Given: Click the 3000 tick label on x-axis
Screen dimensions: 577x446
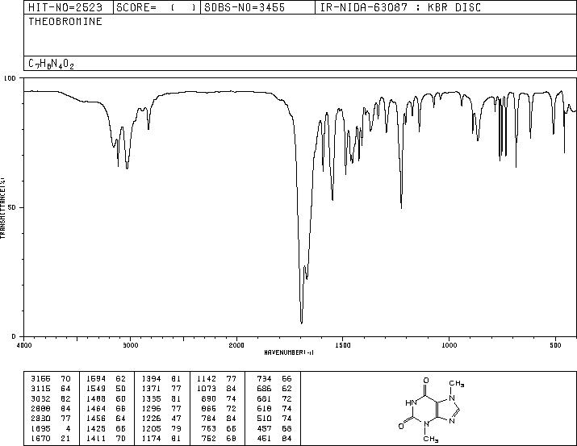Looking at the screenshot, I should [x=130, y=345].
